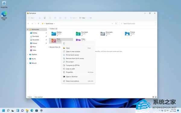Select the Documents folder icon
This screenshot has width=181, height=113.
103,34
